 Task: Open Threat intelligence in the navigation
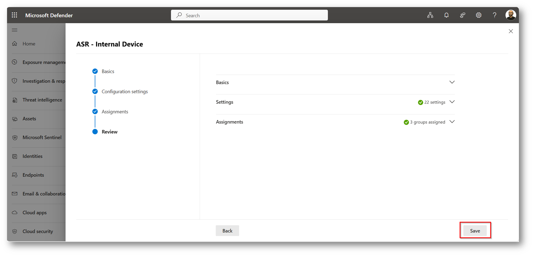[42, 100]
